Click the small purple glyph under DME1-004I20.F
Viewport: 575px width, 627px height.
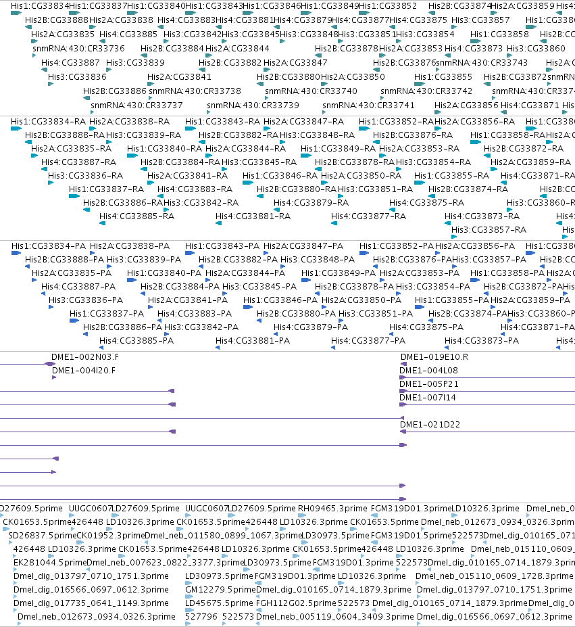[x=54, y=377]
